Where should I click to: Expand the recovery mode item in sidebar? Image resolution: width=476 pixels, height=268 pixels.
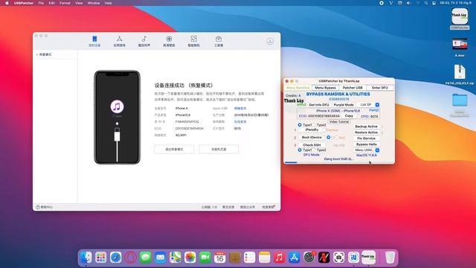pos(37,54)
